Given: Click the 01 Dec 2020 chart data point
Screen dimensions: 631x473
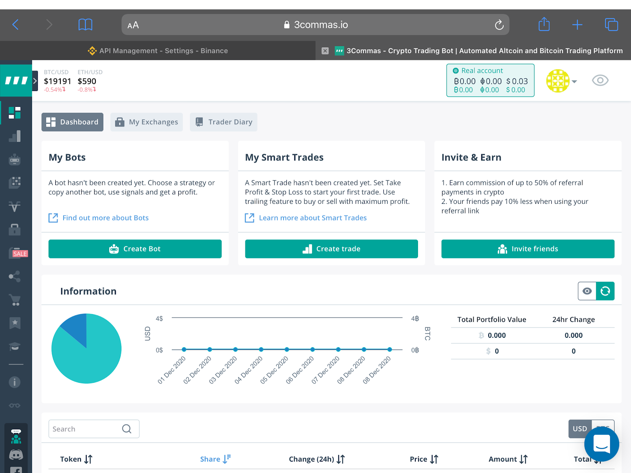Looking at the screenshot, I should click(x=184, y=350).
